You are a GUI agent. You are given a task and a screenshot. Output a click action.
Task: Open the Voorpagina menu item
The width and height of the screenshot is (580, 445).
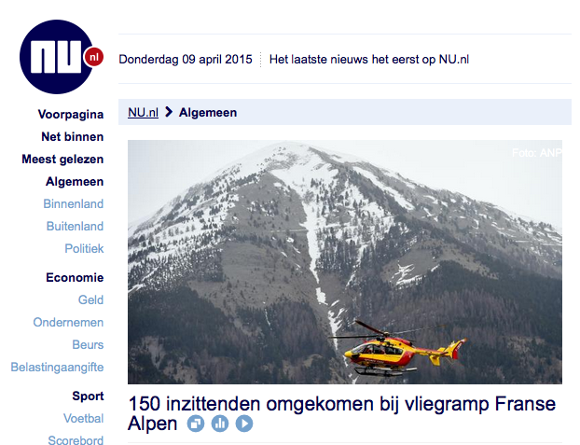(71, 115)
